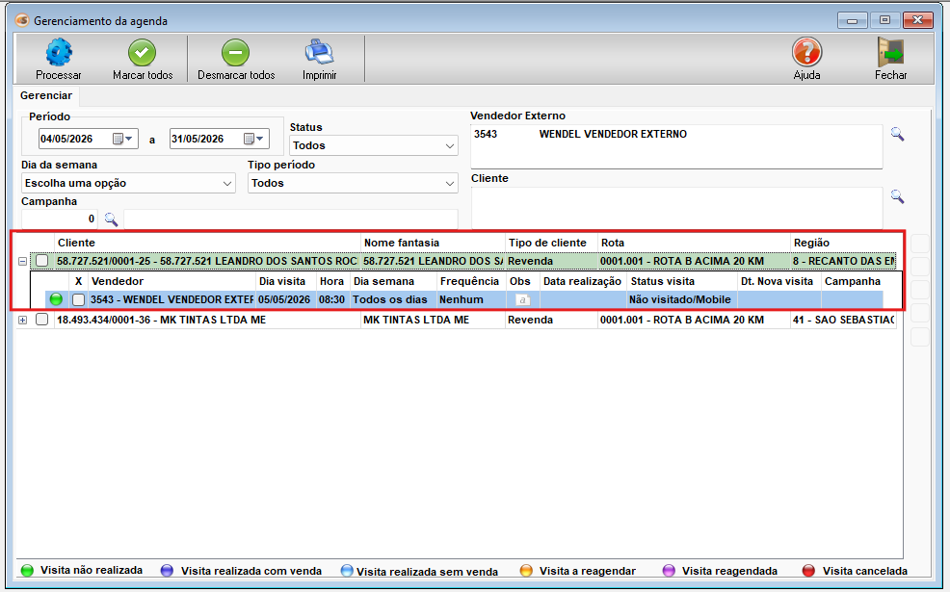
Task: Click application icon in the title bar
Action: click(x=22, y=20)
